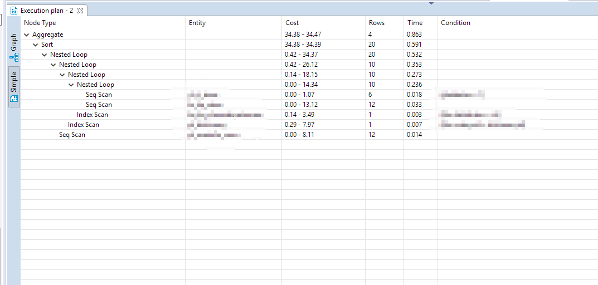Sort by Cost column header

(323, 23)
